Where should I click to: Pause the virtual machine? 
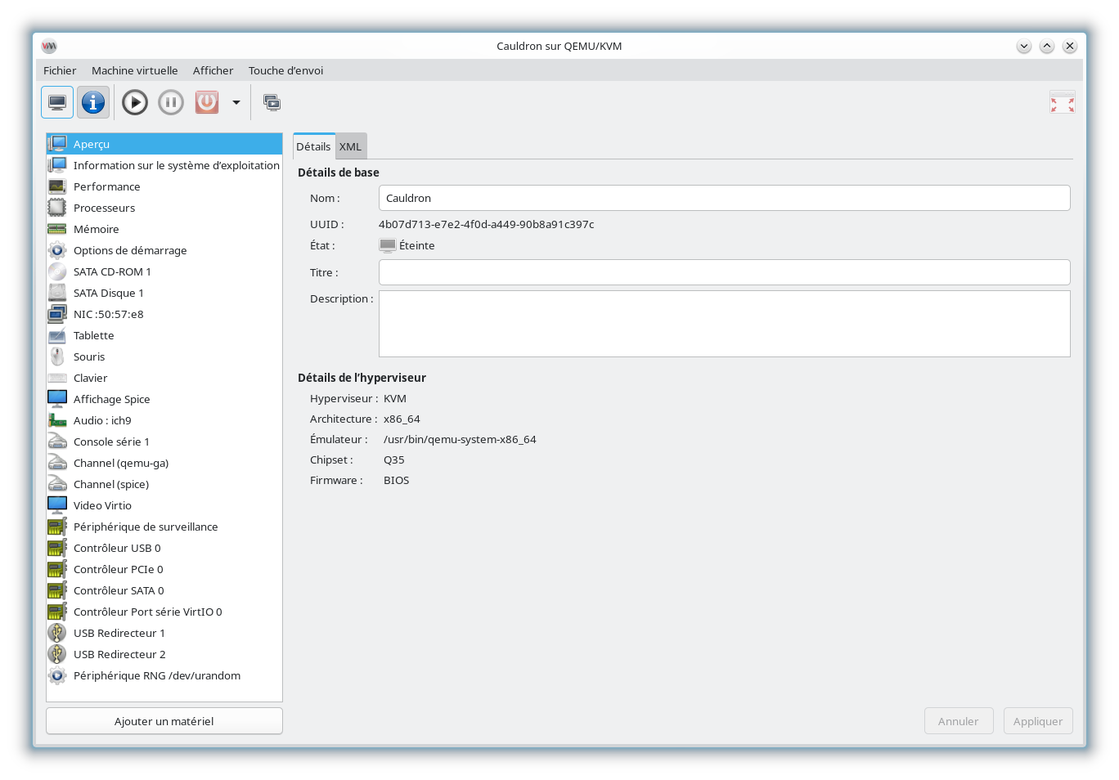click(x=171, y=102)
